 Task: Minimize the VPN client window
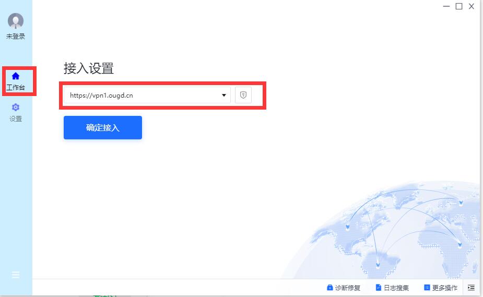pos(446,6)
